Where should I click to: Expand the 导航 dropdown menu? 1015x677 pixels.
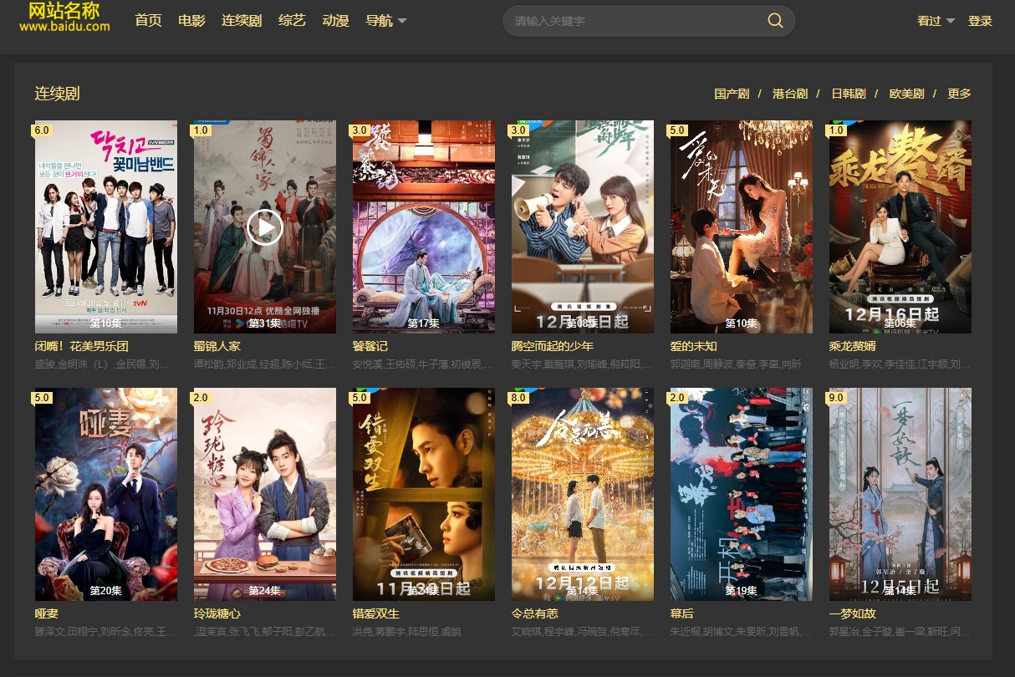click(386, 21)
